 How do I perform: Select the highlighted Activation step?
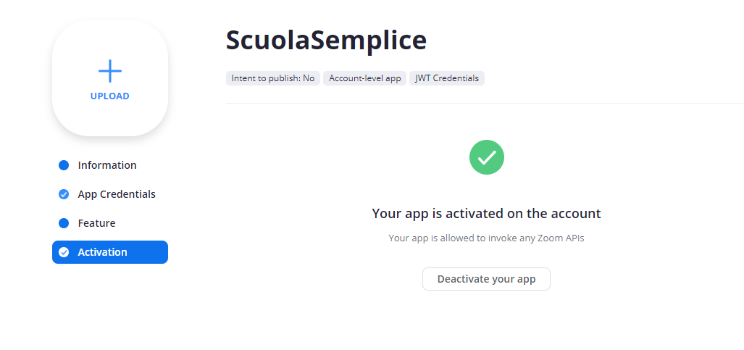110,252
